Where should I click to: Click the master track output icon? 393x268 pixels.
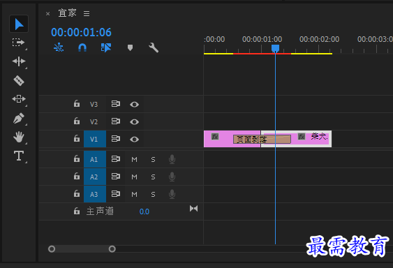point(193,209)
